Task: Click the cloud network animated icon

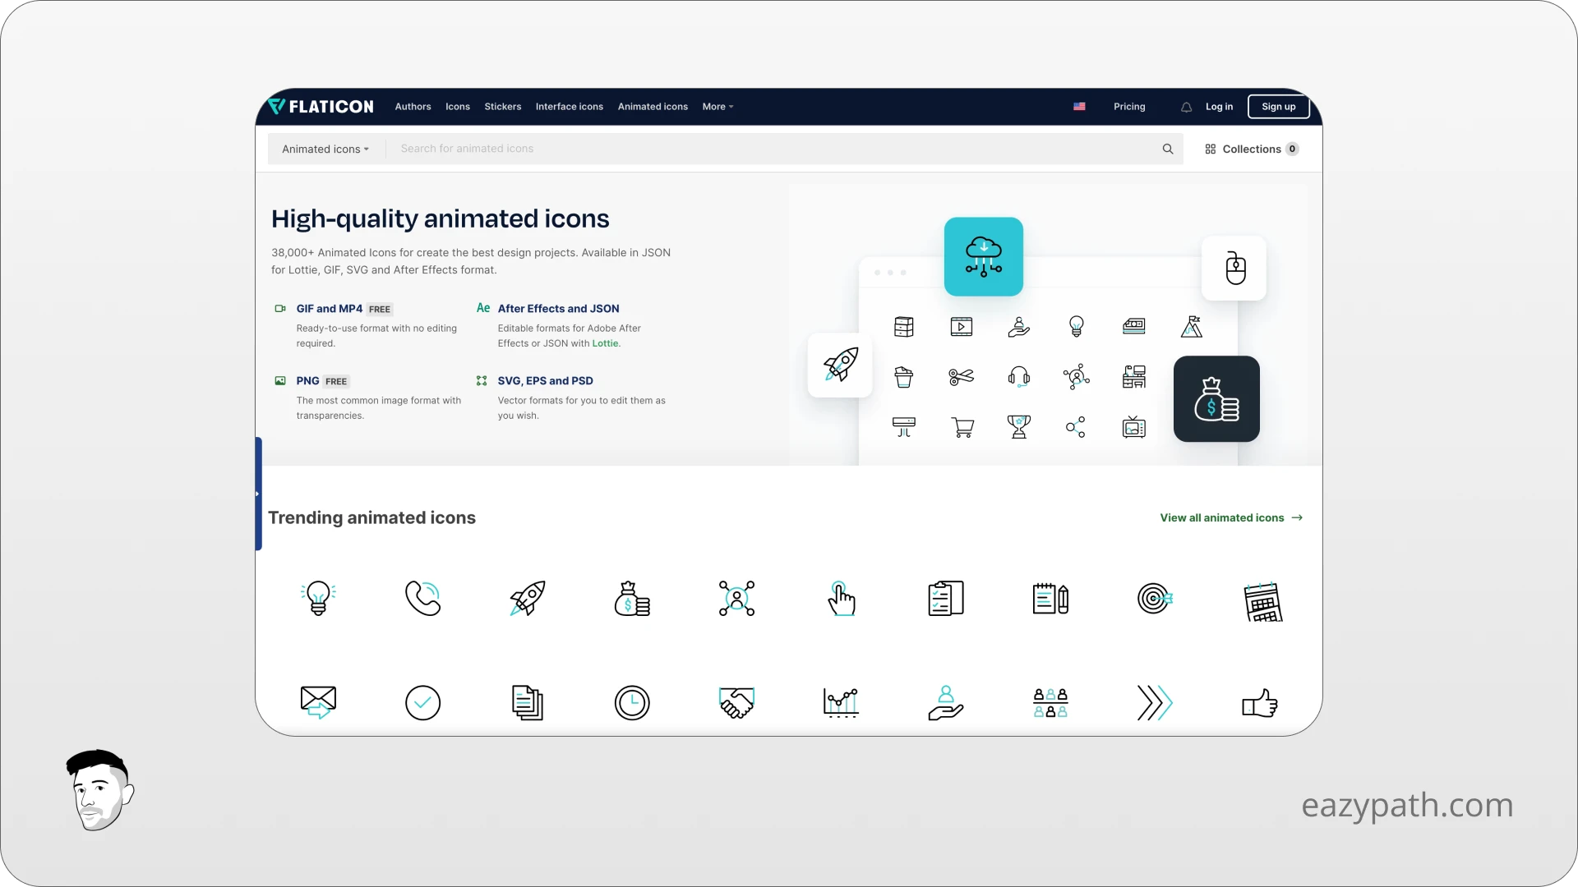Action: point(983,257)
